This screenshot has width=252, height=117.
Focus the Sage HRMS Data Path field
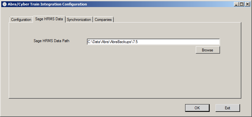coord(153,42)
